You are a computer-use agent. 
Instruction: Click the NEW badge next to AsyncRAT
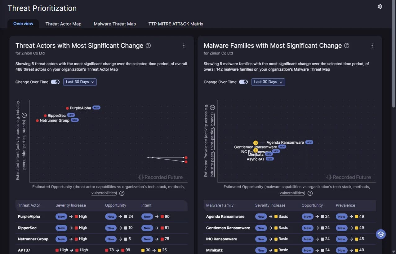270,159
